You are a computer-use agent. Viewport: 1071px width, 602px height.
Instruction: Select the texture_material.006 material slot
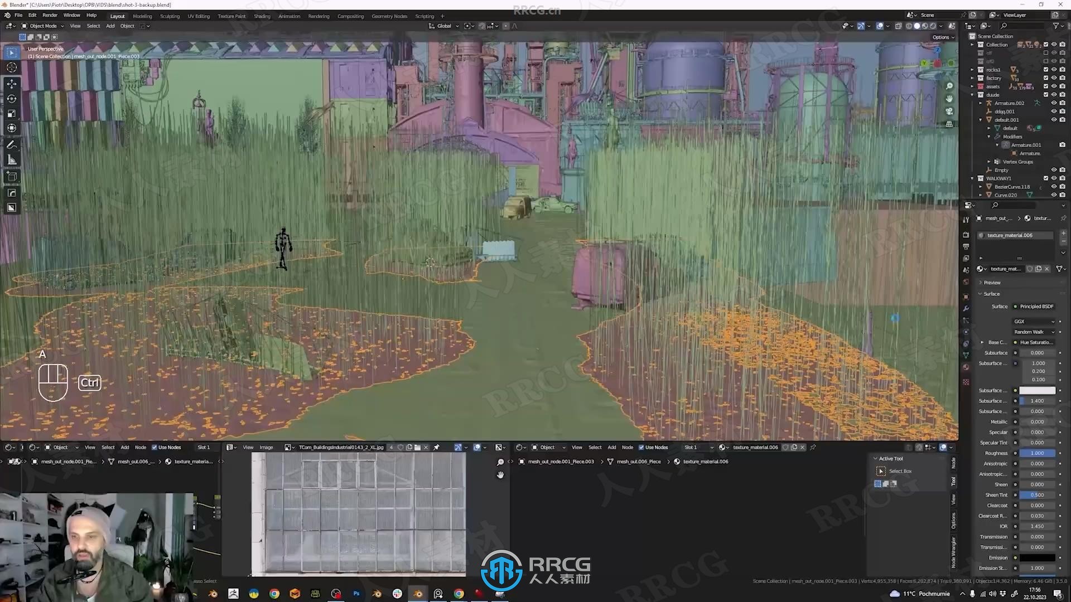1016,235
